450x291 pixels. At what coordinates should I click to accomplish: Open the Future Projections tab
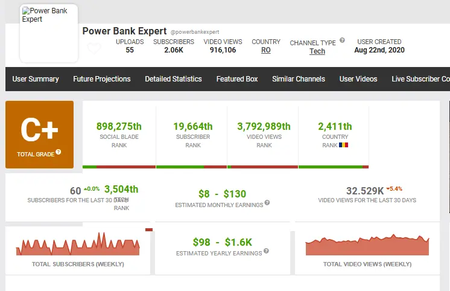(102, 79)
